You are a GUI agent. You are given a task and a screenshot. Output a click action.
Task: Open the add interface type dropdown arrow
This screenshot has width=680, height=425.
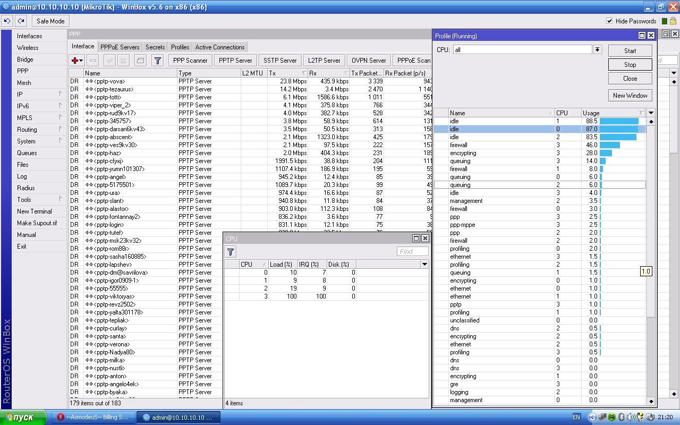click(81, 61)
